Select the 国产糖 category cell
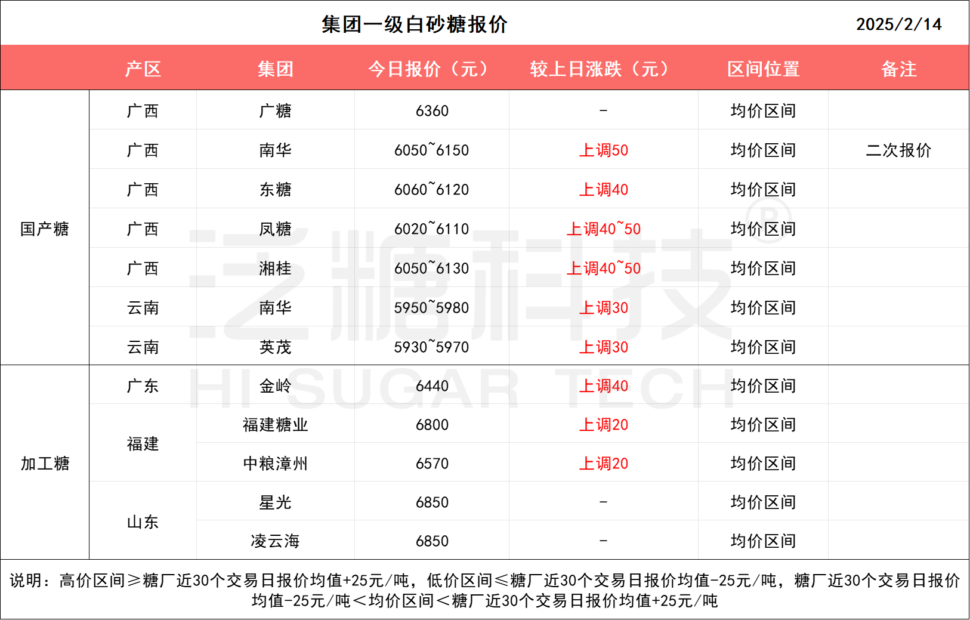Screen dimensions: 970x620 tap(45, 229)
